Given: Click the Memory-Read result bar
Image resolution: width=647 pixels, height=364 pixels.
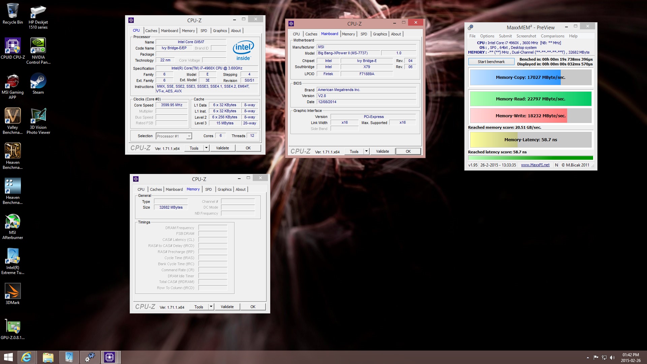Looking at the screenshot, I should pos(530,99).
